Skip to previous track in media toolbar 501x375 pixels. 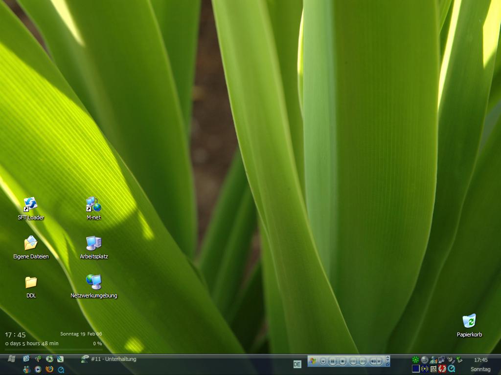click(353, 361)
